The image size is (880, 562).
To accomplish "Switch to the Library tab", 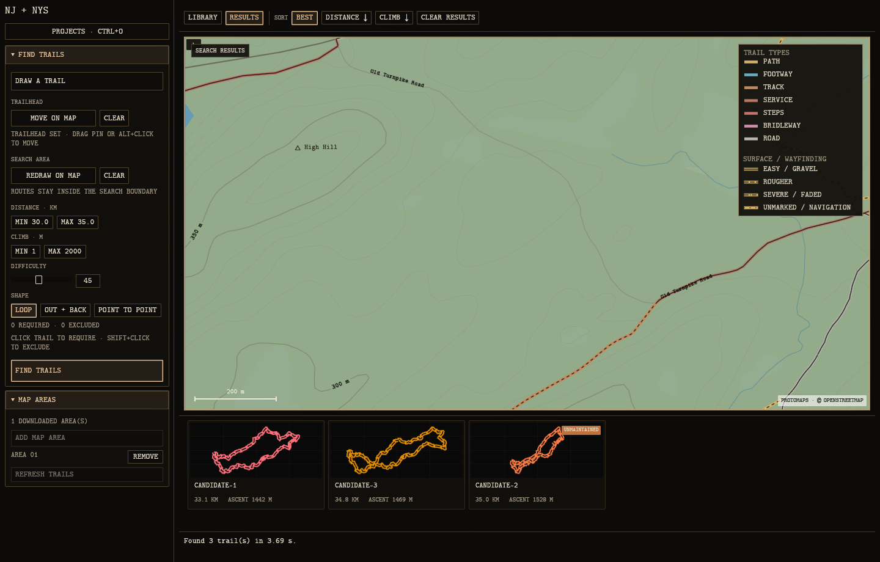I will click(203, 18).
